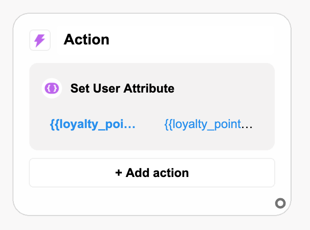Select the Set User Attribute action card

click(x=152, y=106)
